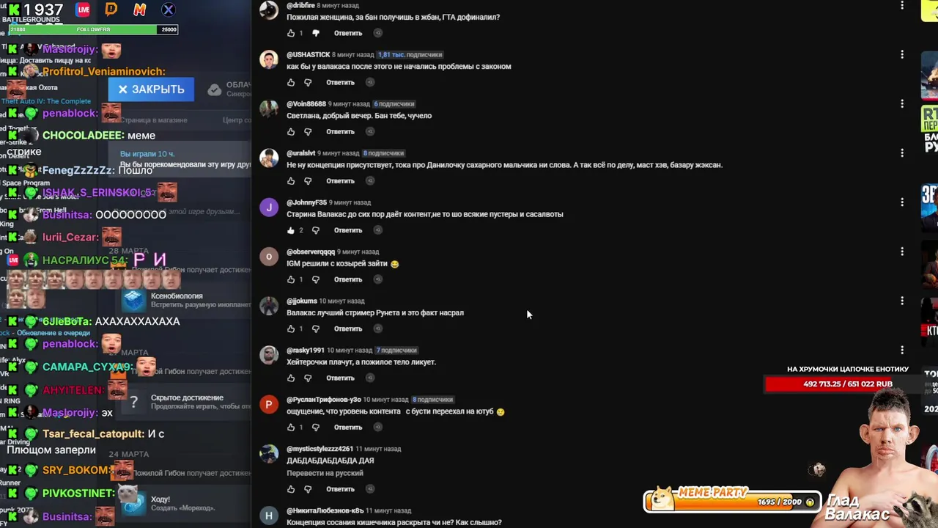Image resolution: width=938 pixels, height=528 pixels.
Task: Dislike the @rasky1991 comment
Action: pyautogui.click(x=308, y=378)
